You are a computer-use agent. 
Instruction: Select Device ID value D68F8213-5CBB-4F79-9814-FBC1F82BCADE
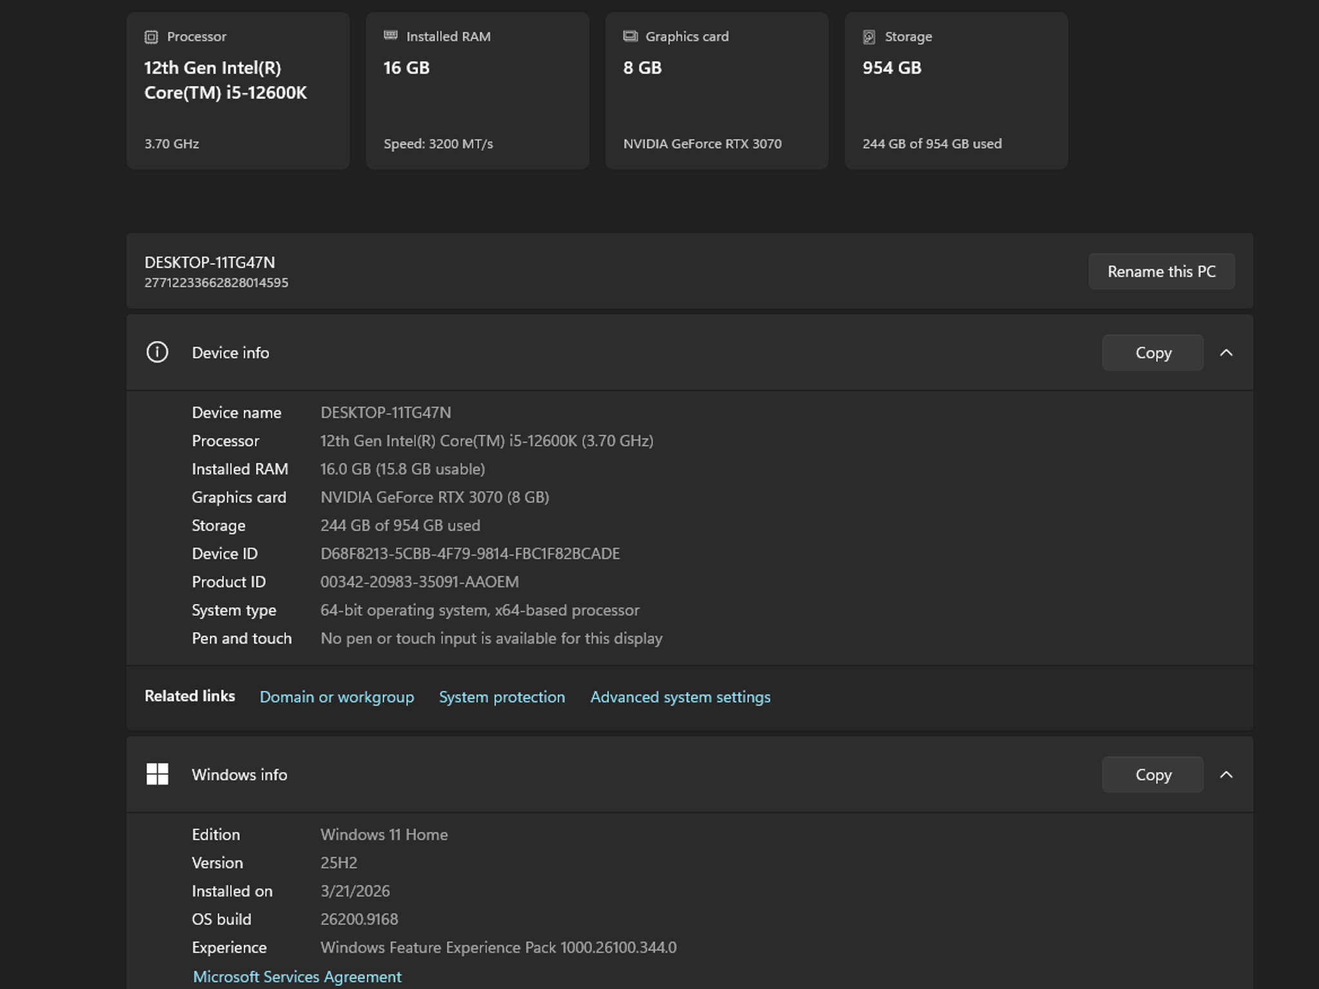[470, 554]
